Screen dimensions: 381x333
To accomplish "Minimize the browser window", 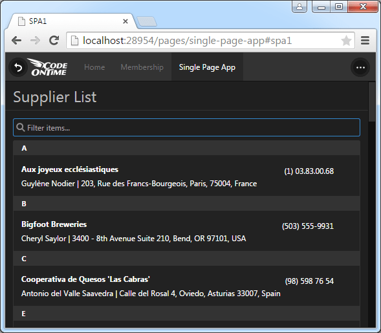I will click(321, 7).
